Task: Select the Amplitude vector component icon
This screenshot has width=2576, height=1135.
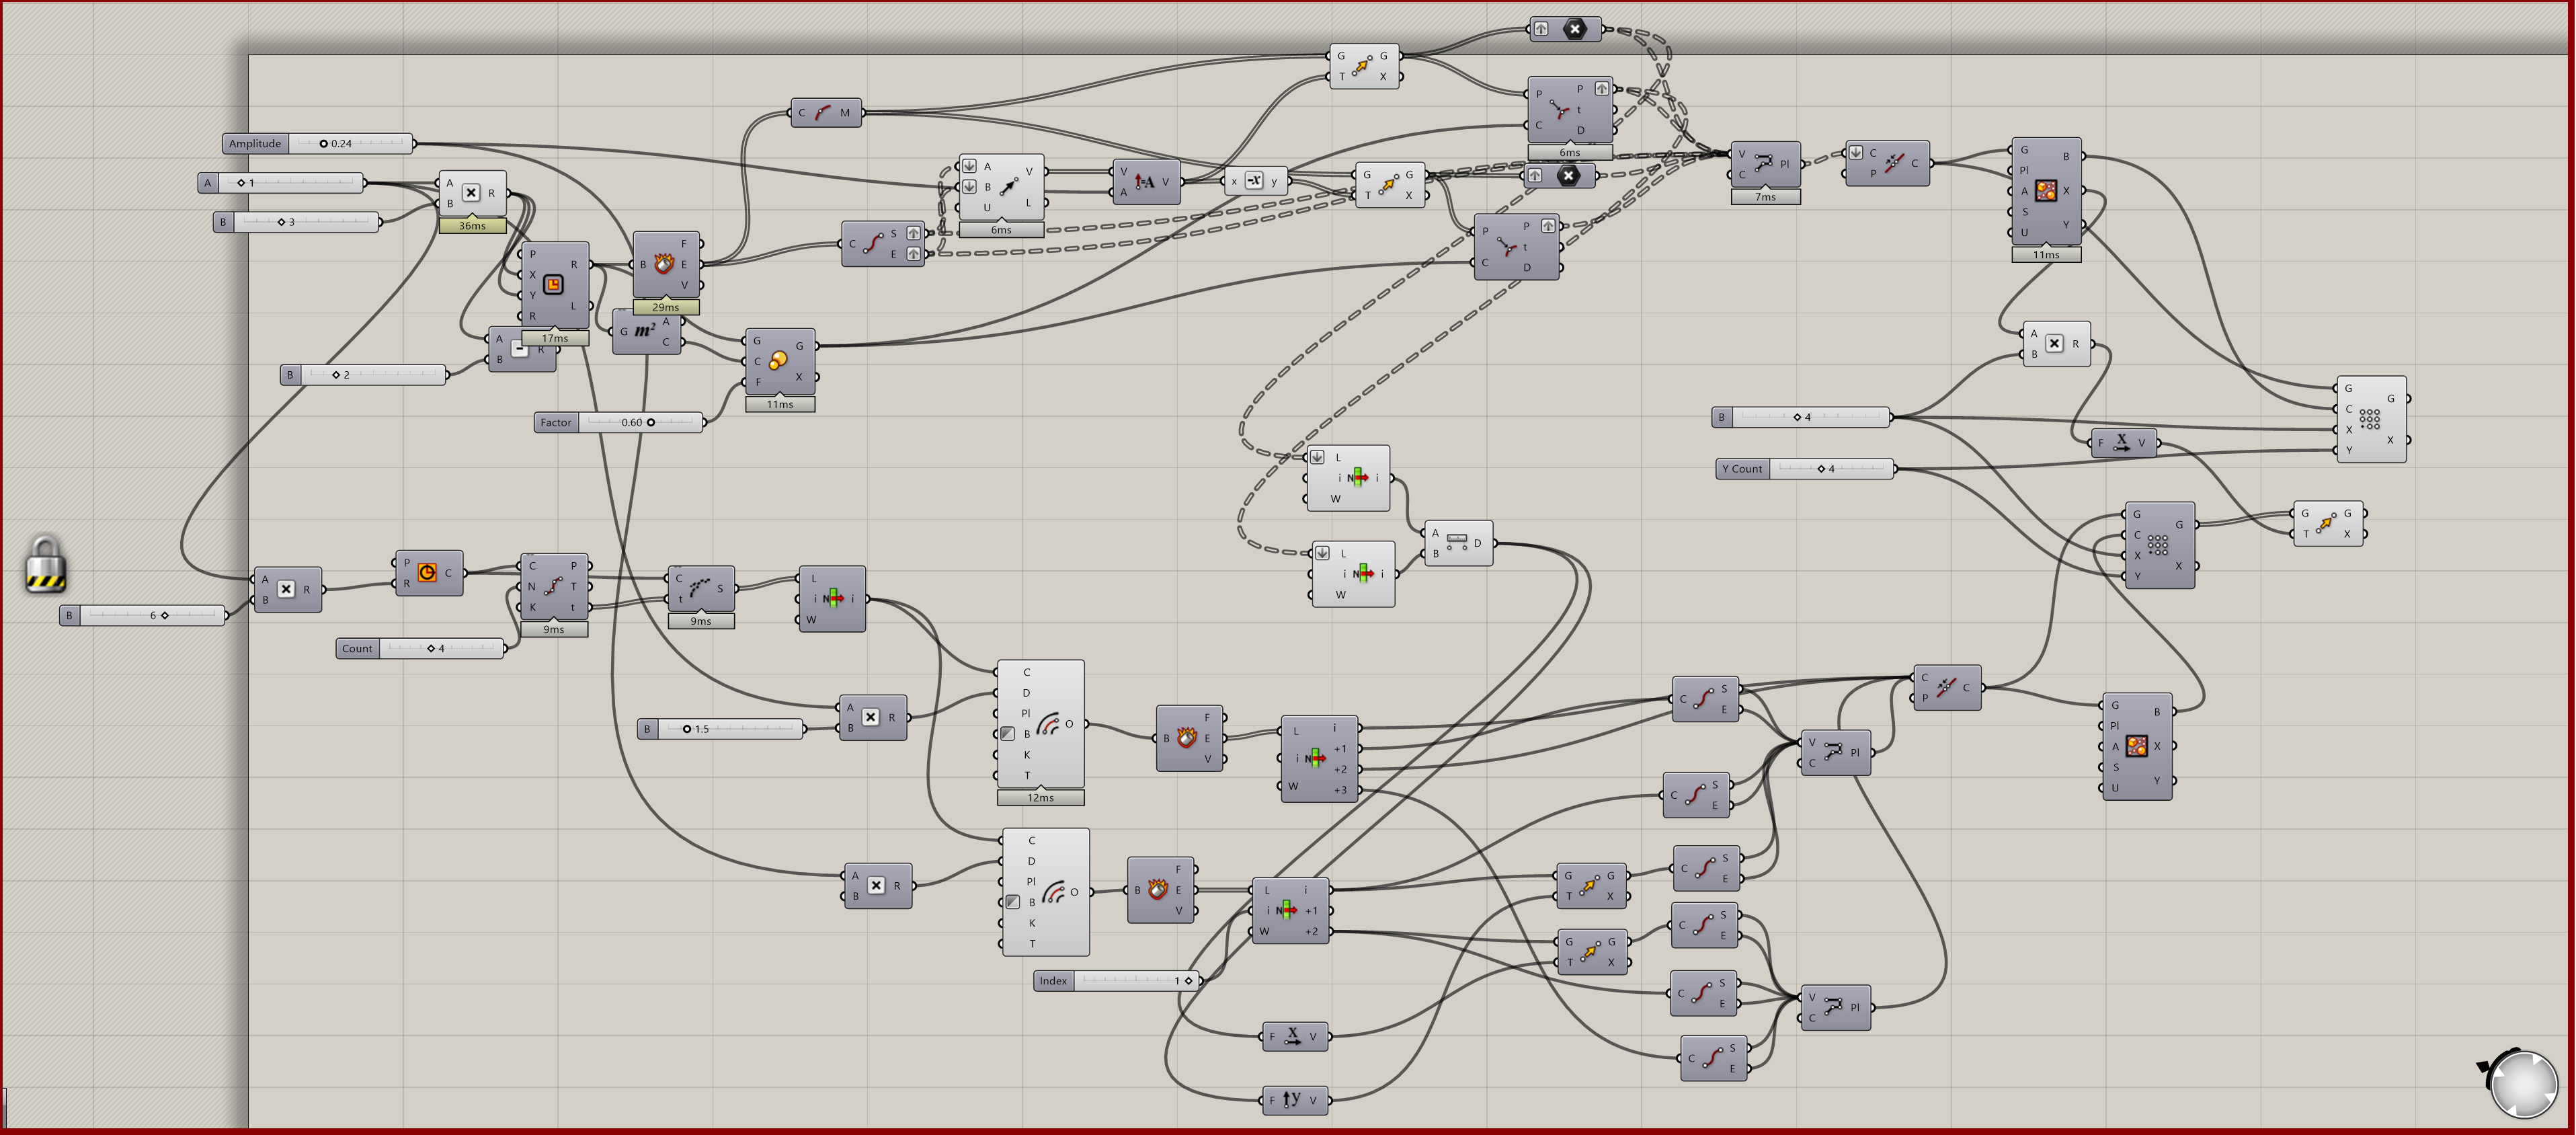Action: click(1145, 182)
